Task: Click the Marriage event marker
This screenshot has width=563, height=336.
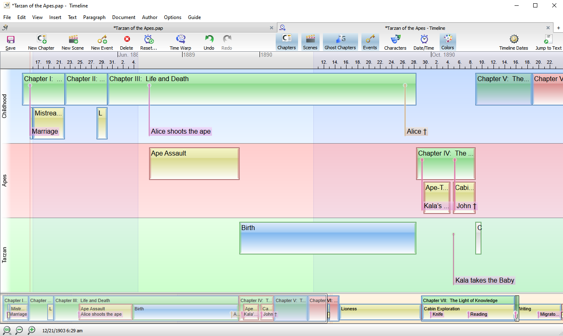Action: [x=45, y=132]
